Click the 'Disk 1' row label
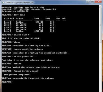 pyautogui.click(x=8, y=24)
